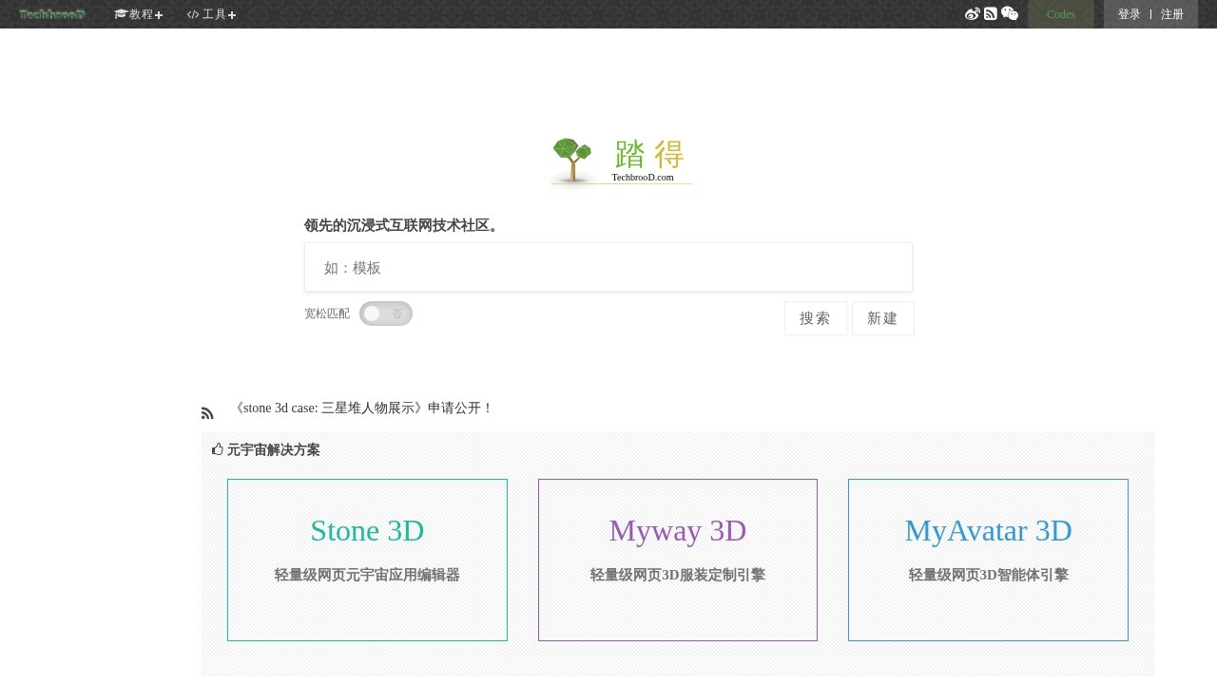1217x684 pixels.
Task: Click the TechbrooD logo in top-left corner
Action: pos(51,13)
